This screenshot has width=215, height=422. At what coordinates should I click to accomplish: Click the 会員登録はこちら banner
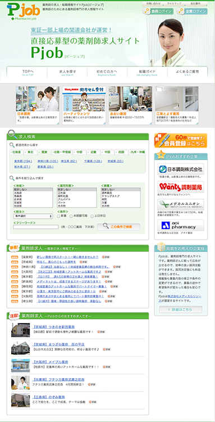point(181,141)
